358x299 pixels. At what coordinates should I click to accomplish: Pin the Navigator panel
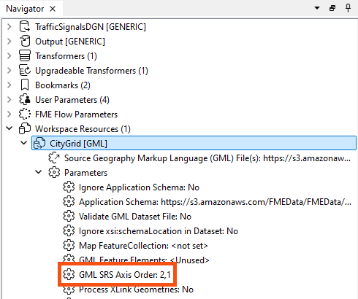(349, 8)
